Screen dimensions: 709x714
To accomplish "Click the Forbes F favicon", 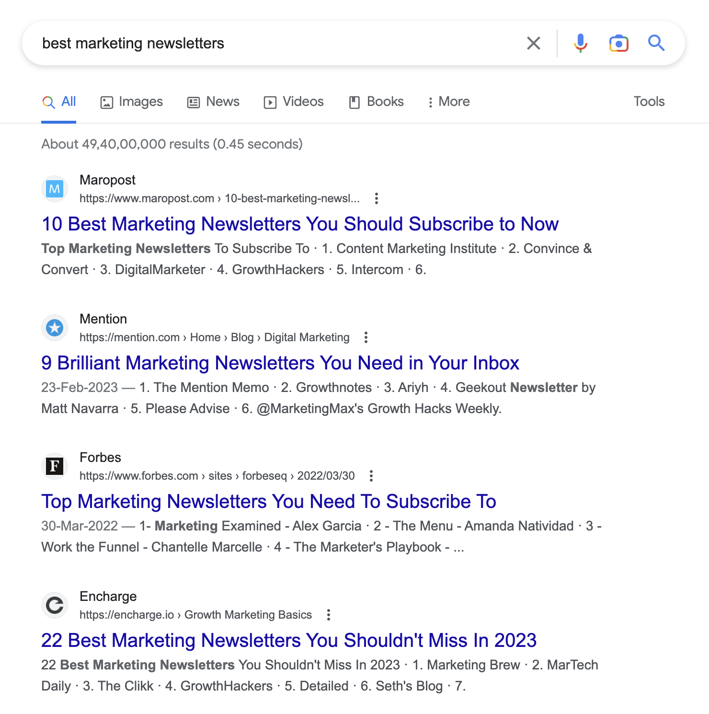I will tap(54, 466).
